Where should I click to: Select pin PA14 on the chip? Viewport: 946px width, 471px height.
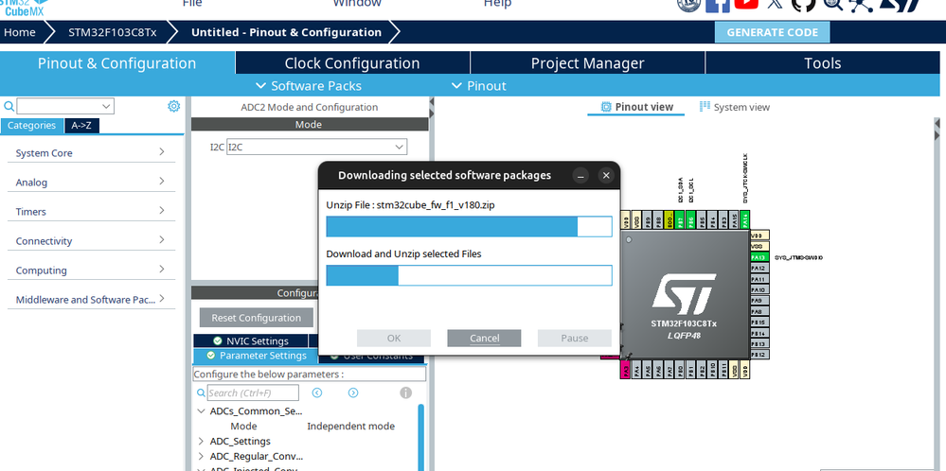[745, 219]
